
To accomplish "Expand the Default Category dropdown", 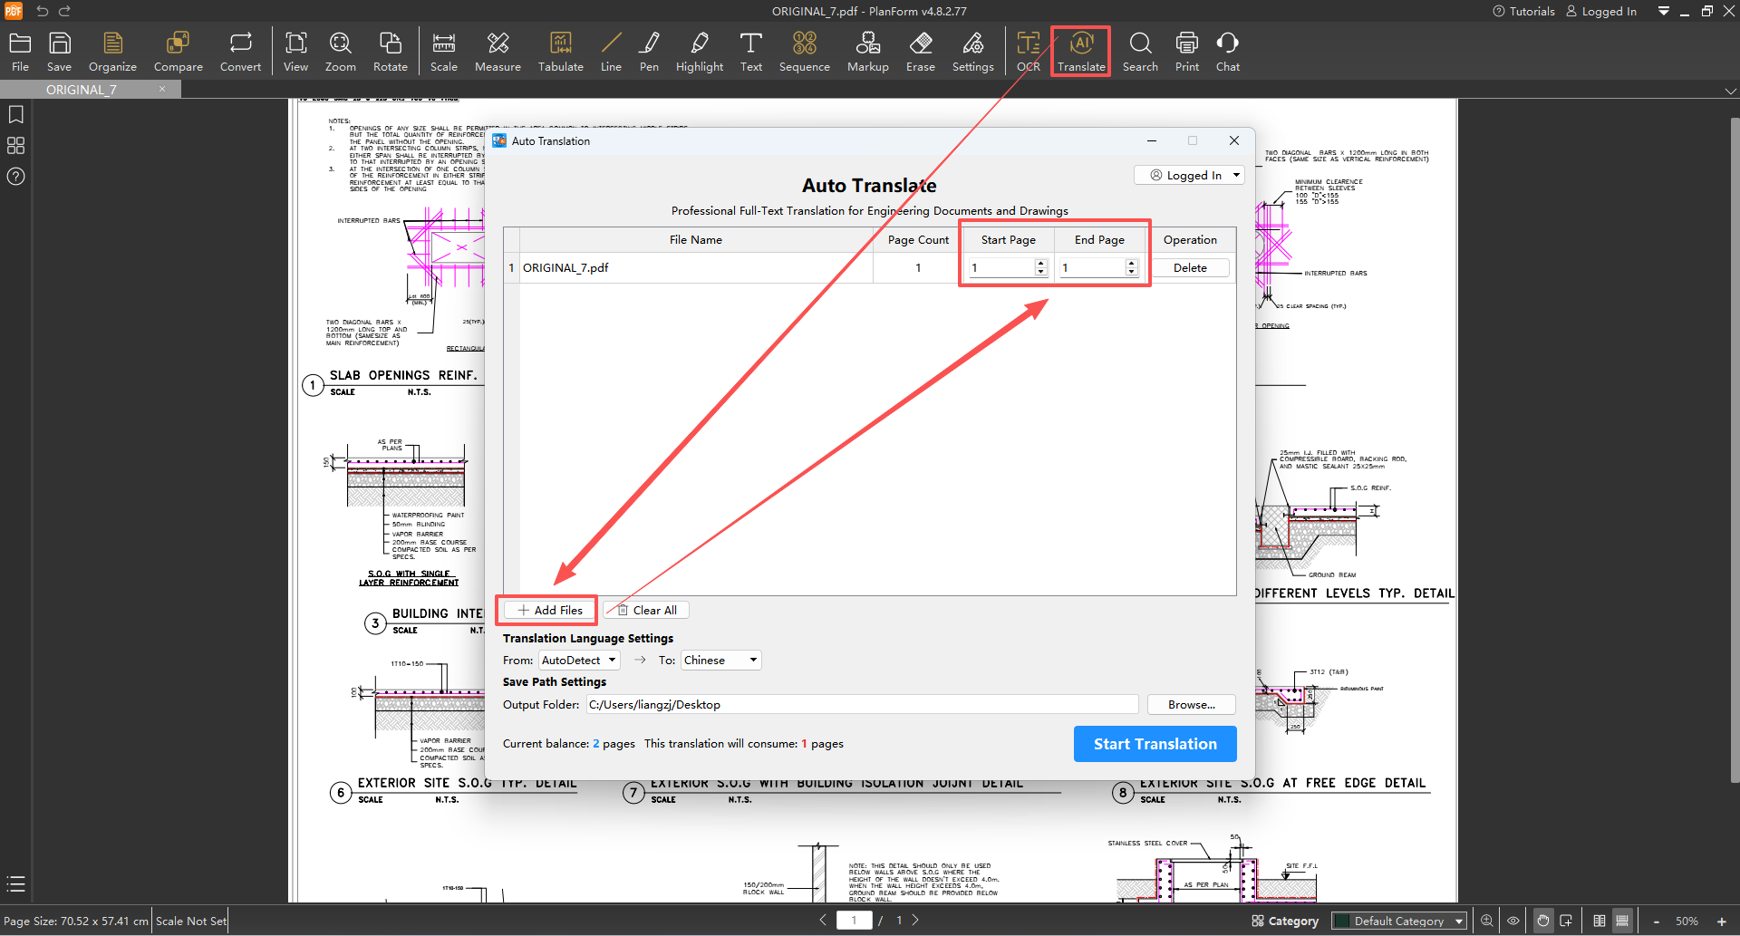I will coord(1399,921).
